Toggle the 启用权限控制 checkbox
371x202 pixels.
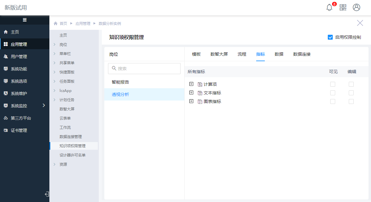330,37
